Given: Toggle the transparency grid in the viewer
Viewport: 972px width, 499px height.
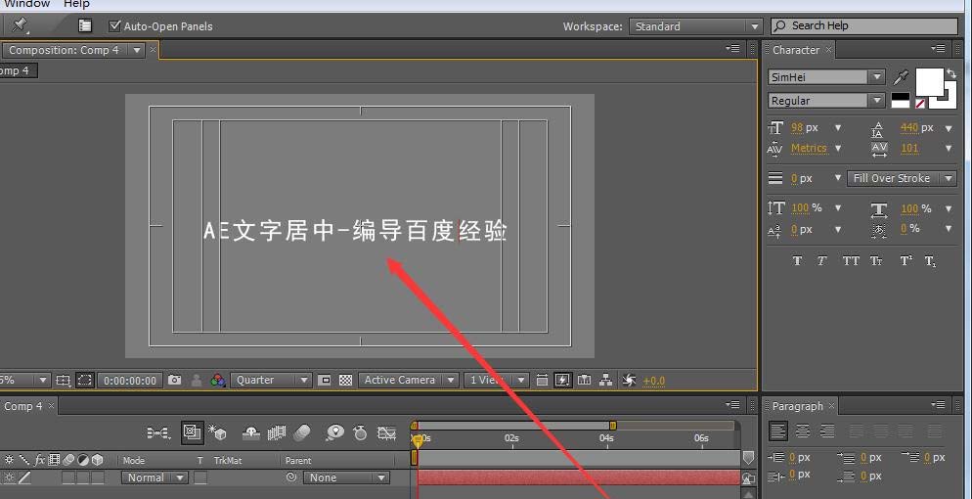Looking at the screenshot, I should tap(345, 381).
